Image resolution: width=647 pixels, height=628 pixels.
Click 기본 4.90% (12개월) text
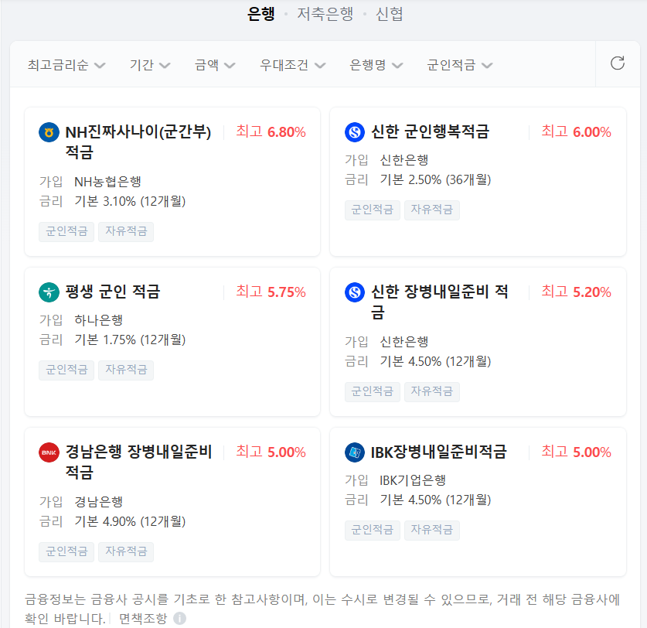130,522
